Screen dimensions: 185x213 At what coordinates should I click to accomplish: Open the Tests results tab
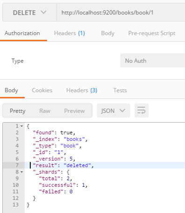point(120,90)
